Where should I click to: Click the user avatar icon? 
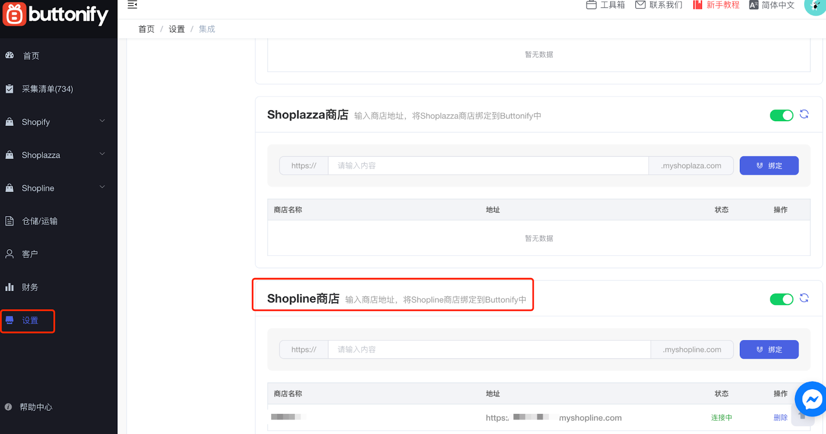click(815, 6)
